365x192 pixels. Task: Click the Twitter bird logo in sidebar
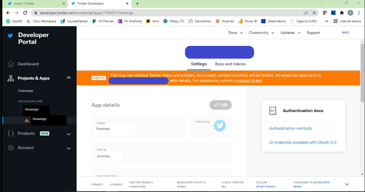coord(10,35)
